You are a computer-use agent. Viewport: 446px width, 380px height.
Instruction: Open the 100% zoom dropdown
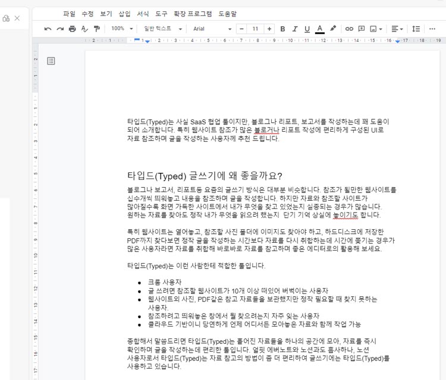(x=122, y=28)
